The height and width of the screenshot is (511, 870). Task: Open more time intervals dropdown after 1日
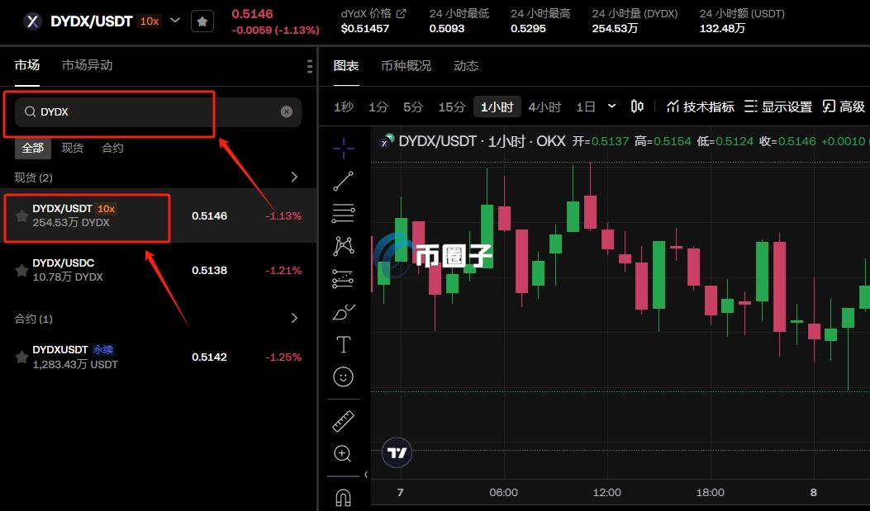(x=611, y=106)
